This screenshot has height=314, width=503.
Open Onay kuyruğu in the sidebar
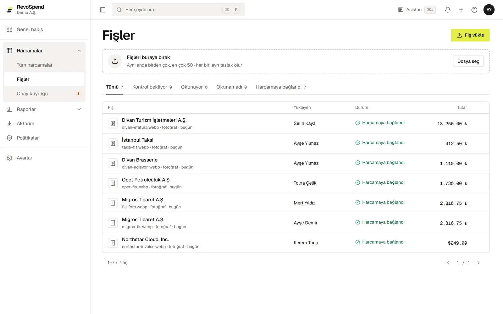44,94
